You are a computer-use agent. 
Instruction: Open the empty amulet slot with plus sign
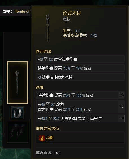(17, 132)
